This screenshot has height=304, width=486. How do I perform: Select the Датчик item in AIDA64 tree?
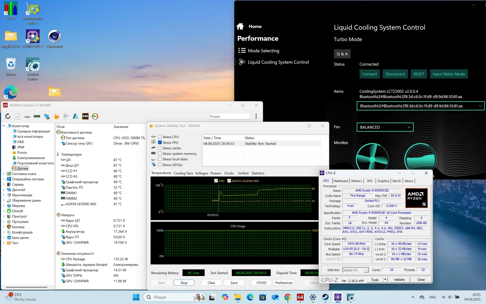tap(22, 168)
